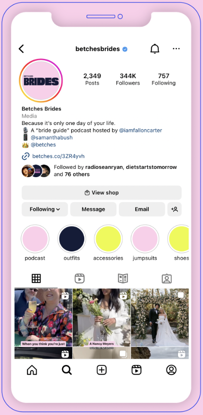This screenshot has width=203, height=415.
Task: Open the navy outfits story highlight
Action: click(72, 239)
